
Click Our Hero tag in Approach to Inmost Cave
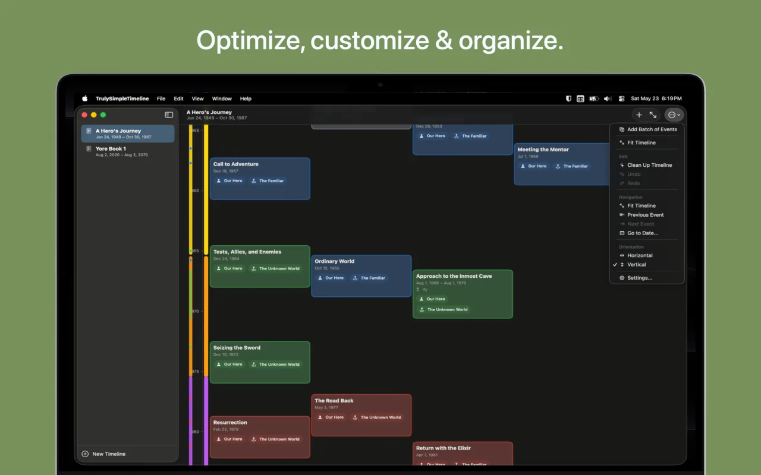(432, 299)
